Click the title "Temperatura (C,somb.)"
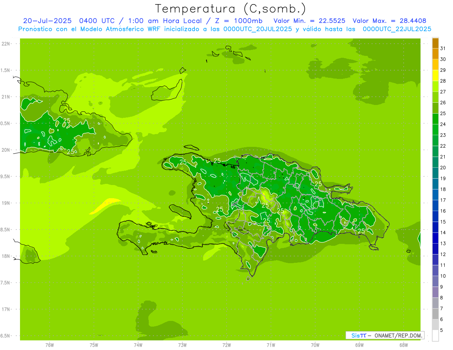Image resolution: width=453 pixels, height=350 pixels. click(x=230, y=9)
